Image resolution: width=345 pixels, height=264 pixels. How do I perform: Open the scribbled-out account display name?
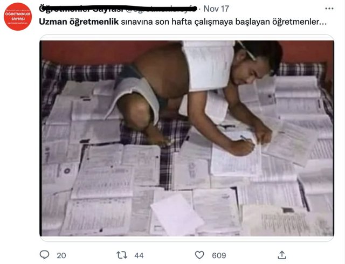[81, 9]
